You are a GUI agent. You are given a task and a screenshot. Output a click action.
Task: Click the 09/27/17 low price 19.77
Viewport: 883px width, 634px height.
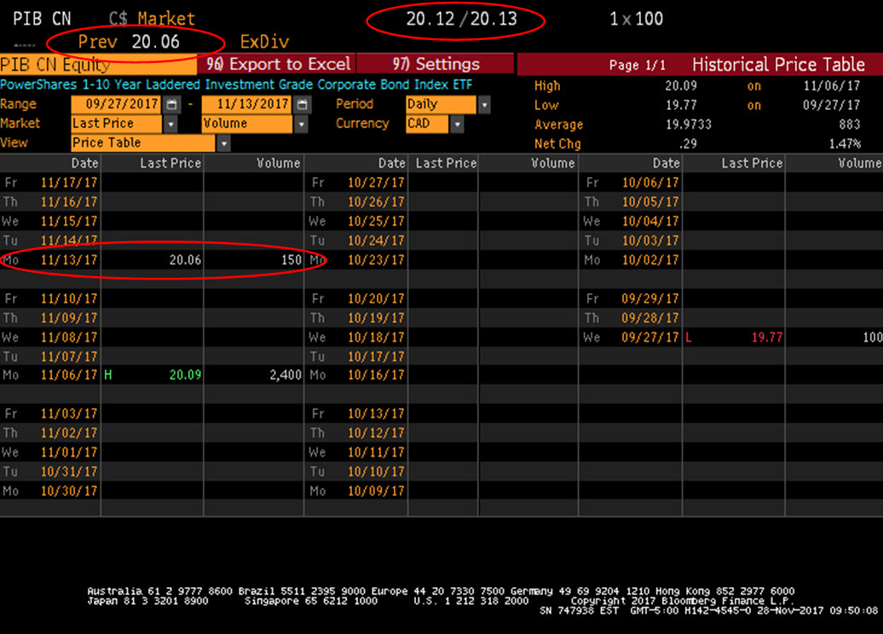tap(766, 337)
